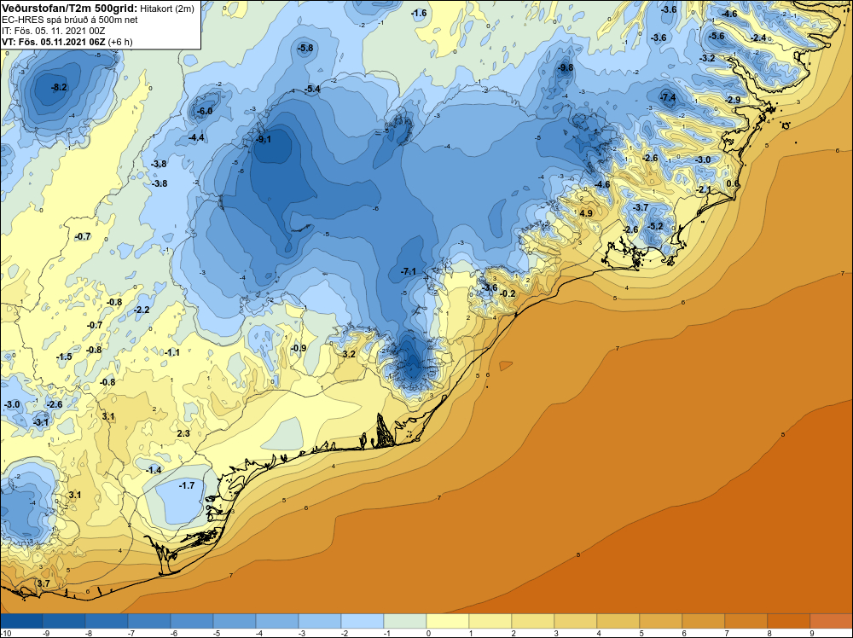Click the -2.9 temperature value

(x=734, y=100)
